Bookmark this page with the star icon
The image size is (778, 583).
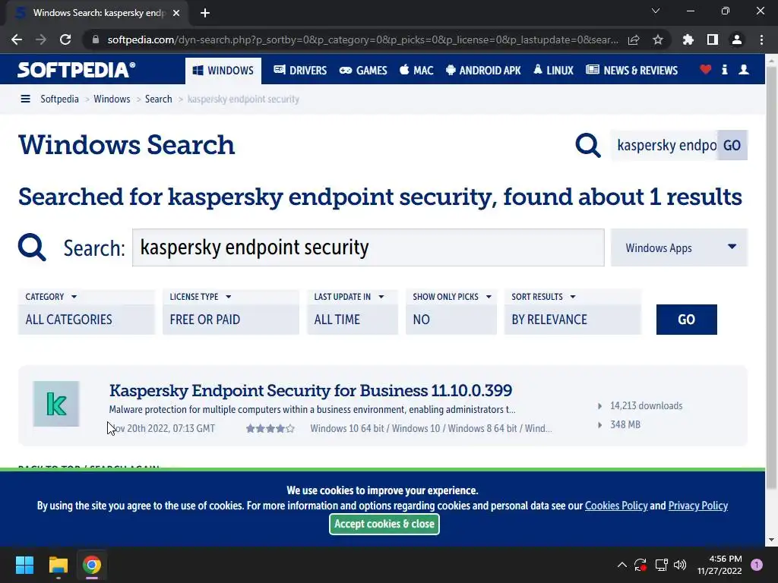[x=658, y=39]
